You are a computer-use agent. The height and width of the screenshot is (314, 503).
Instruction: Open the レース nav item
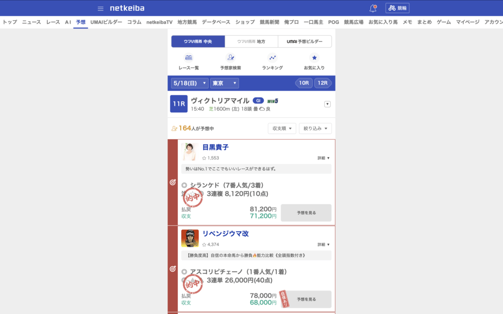(53, 22)
